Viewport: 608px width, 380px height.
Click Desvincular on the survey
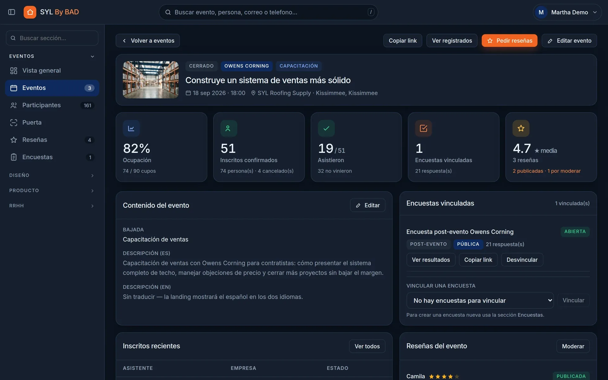(522, 260)
